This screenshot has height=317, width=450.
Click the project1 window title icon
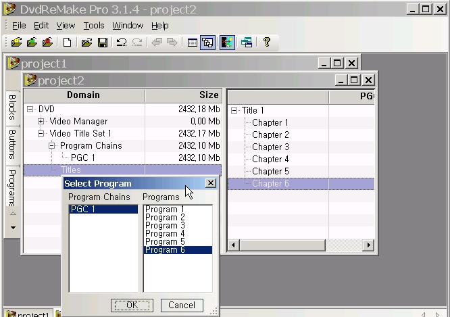click(x=14, y=63)
